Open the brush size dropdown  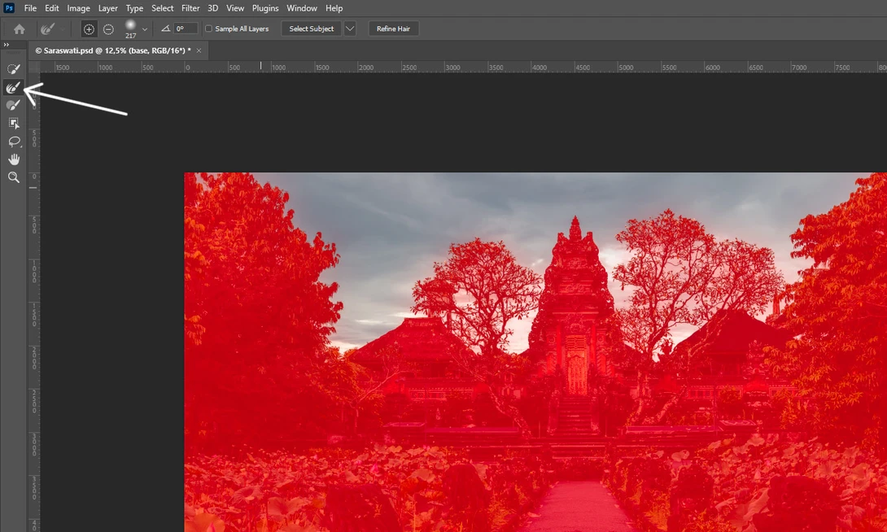click(x=144, y=28)
